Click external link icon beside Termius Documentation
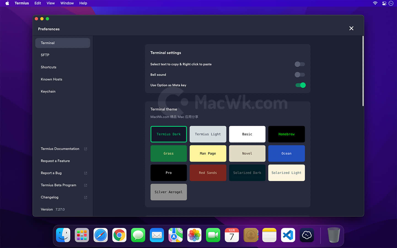The image size is (397, 248). click(x=85, y=149)
